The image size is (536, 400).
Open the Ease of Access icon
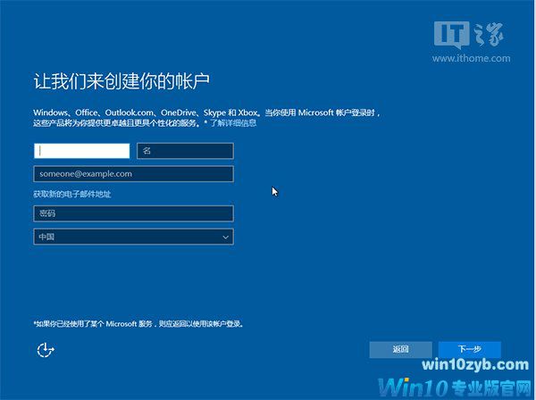click(46, 350)
